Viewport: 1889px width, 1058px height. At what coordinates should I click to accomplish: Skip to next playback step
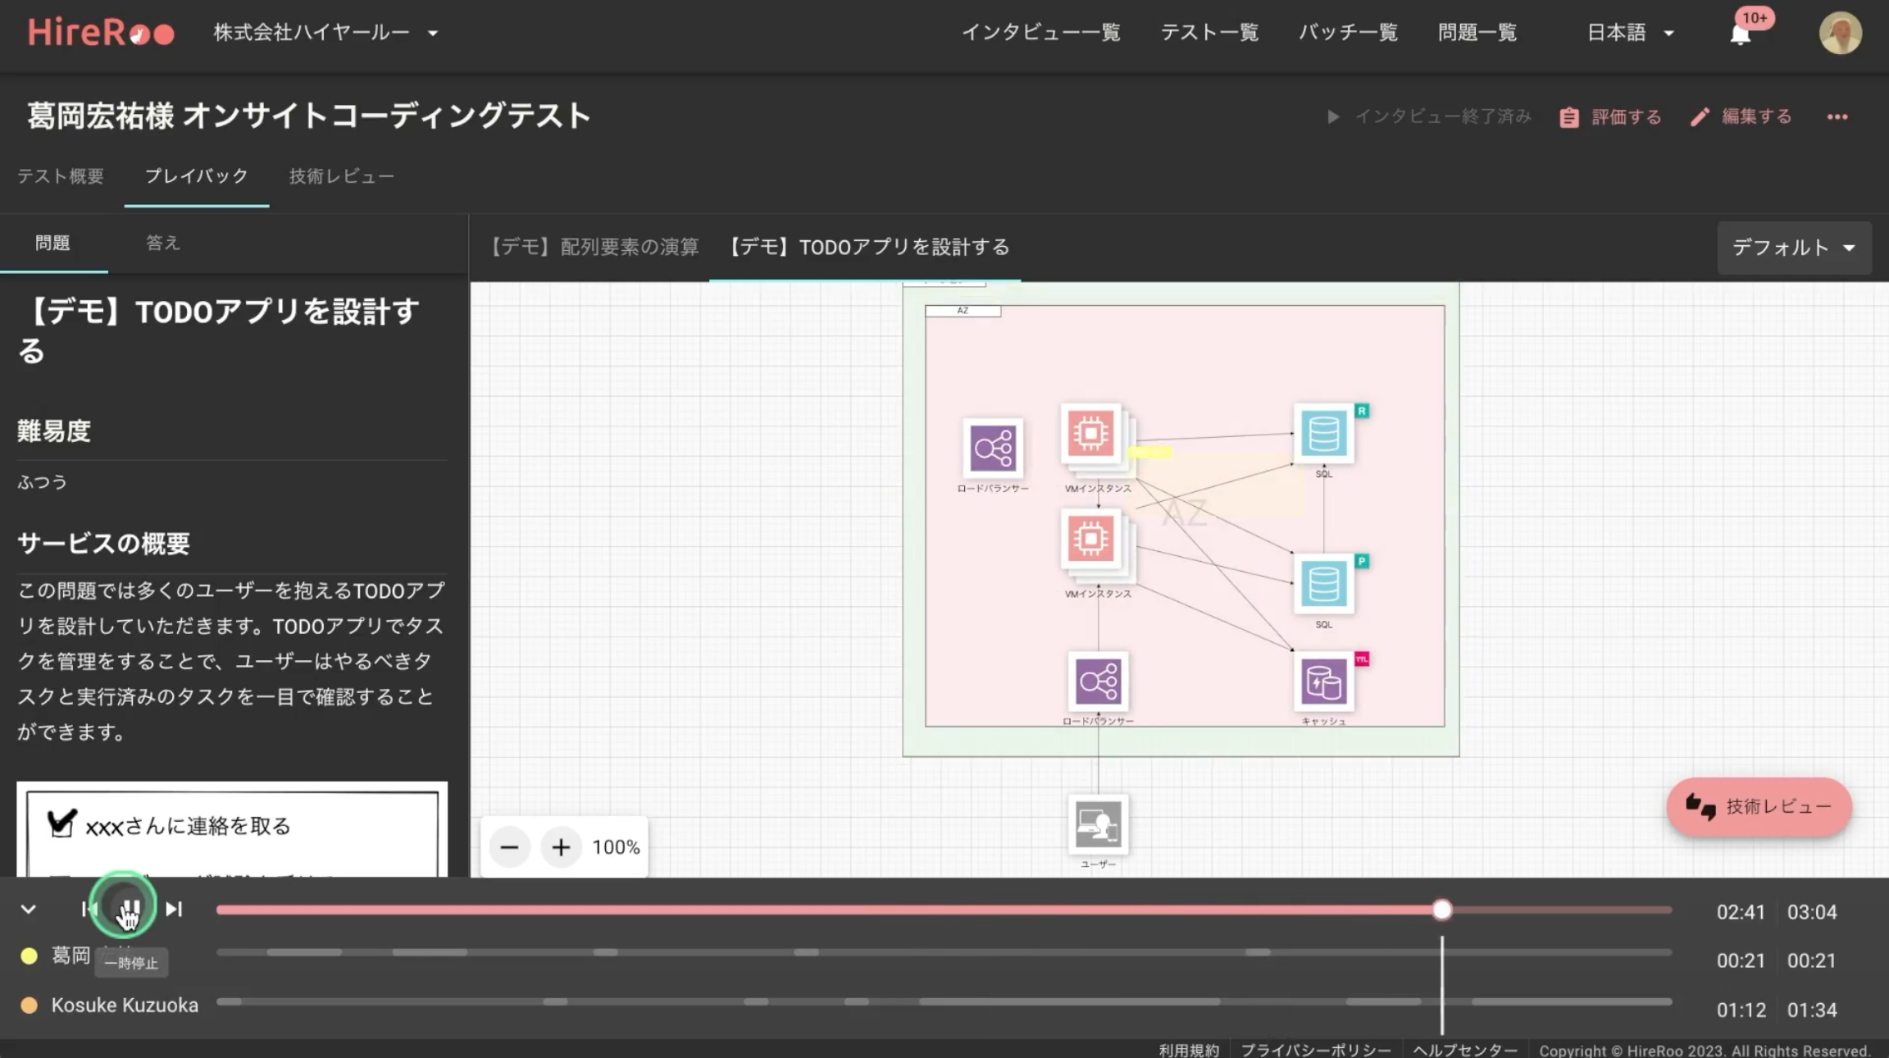click(174, 909)
